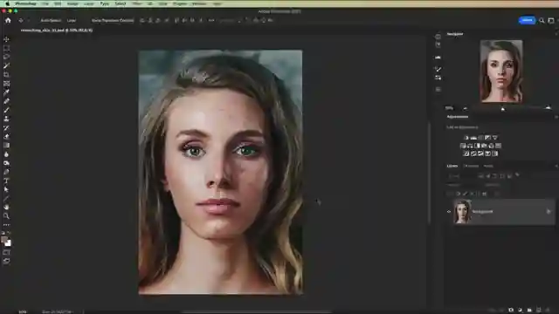This screenshot has height=314, width=559.
Task: Select the Lasso tool
Action: 6,57
